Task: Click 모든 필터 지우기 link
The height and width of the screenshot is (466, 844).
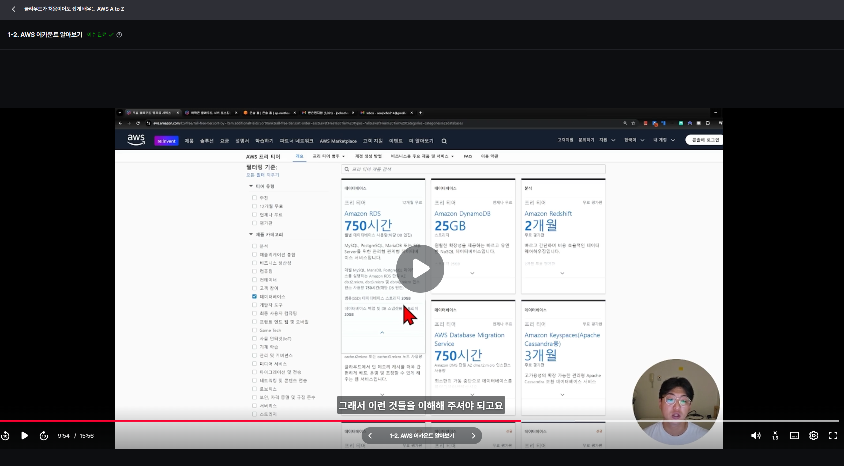Action: click(263, 175)
